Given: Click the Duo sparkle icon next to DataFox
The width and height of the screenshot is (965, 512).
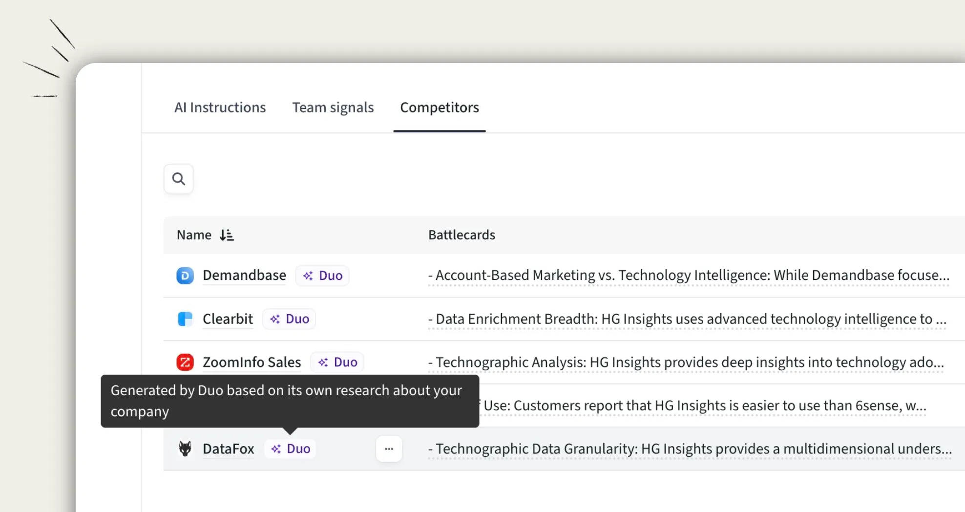Looking at the screenshot, I should click(x=276, y=448).
